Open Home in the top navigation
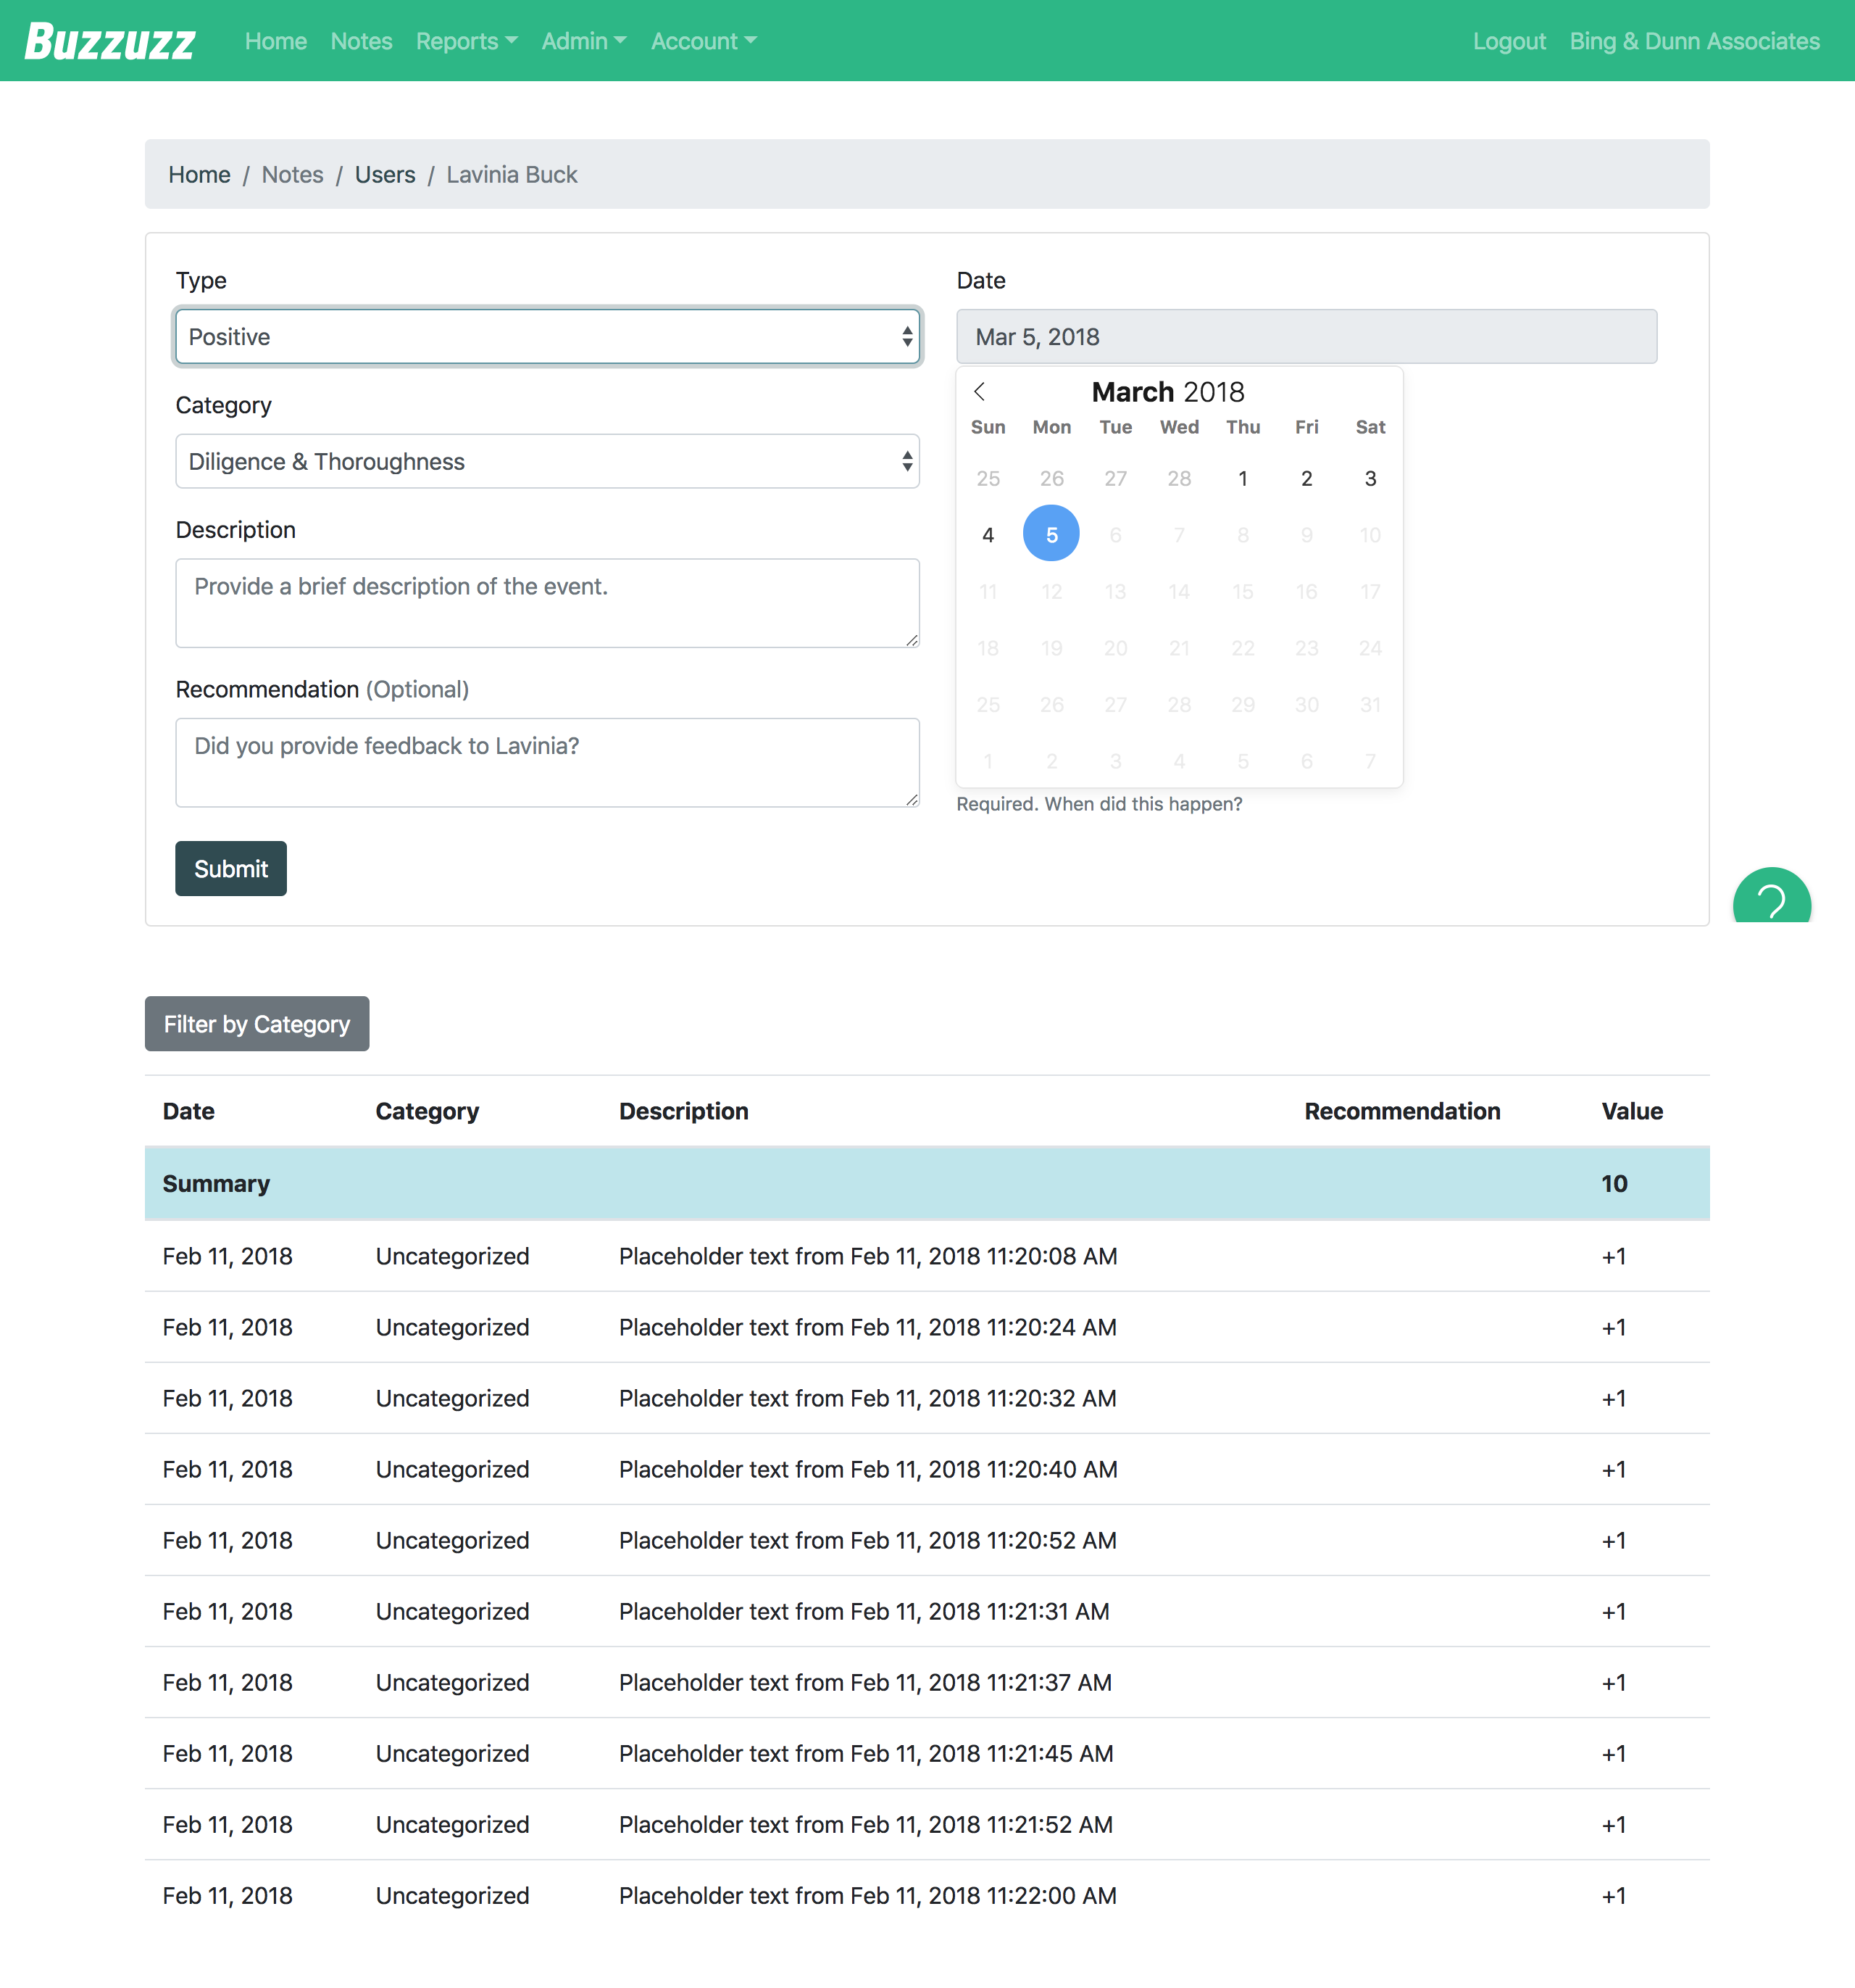Screen dimensions: 1855x1988 tap(275, 41)
